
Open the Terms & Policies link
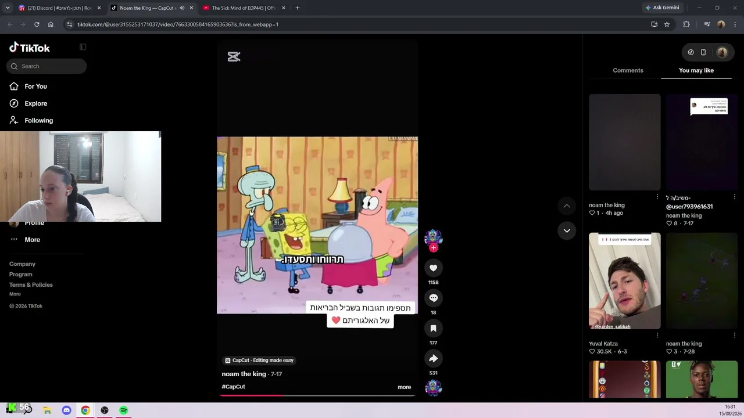click(x=31, y=285)
